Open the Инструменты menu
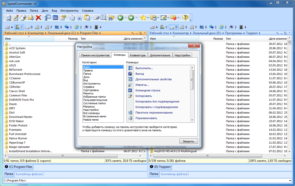 click(70, 11)
